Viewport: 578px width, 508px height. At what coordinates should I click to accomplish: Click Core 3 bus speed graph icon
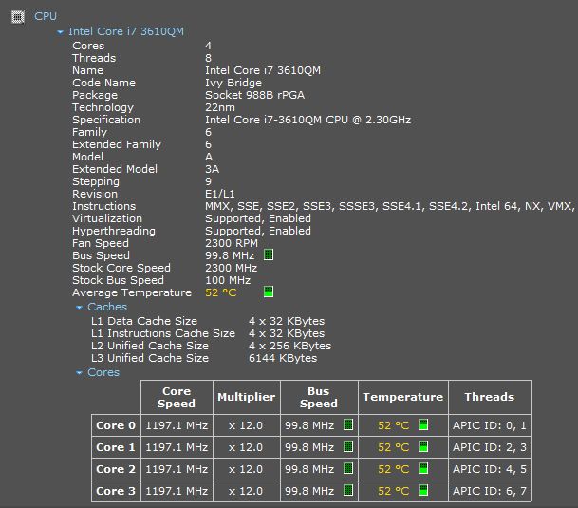(x=348, y=491)
